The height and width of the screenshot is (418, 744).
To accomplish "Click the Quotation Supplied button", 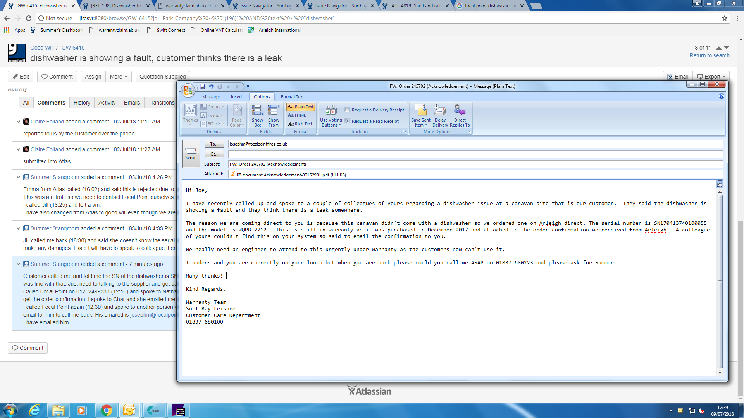I will tap(162, 77).
